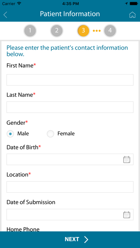
Task: Click the location arrow status icon
Action: (126, 4)
